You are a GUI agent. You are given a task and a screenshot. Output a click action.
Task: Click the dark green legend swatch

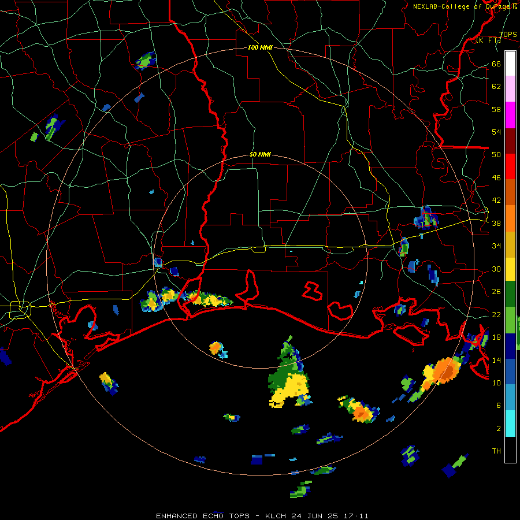[510, 294]
